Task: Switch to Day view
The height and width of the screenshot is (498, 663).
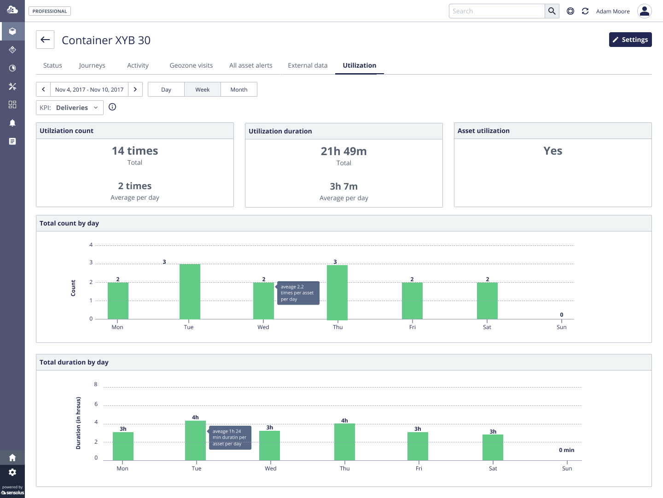Action: coord(166,89)
